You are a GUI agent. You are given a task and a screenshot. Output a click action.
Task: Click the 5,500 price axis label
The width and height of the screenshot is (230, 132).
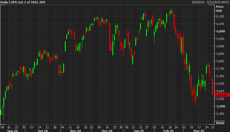(x=220, y=106)
